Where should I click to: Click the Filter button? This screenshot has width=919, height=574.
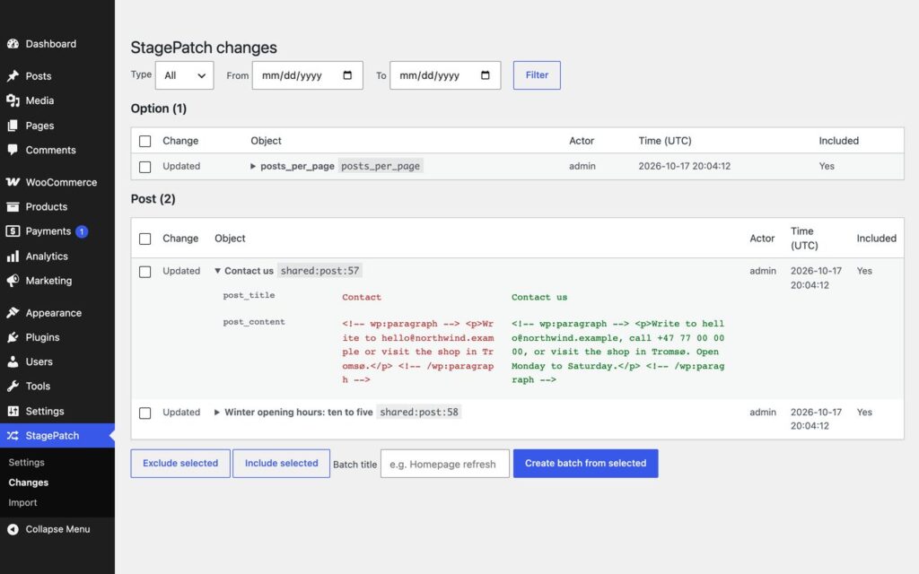537,75
